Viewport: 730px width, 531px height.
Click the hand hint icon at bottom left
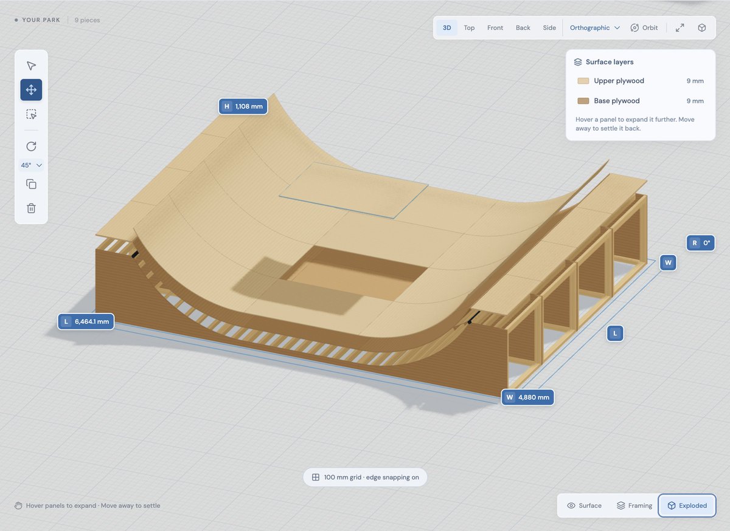coord(18,505)
